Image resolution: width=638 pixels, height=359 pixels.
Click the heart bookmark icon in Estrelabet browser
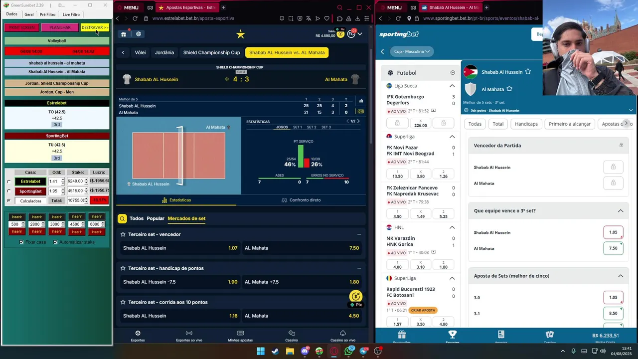click(x=326, y=18)
